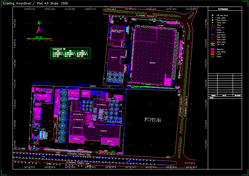This screenshot has height=176, width=249.
Task: Select the 'Tiang Telepon' legend text
Action: click(x=222, y=20)
